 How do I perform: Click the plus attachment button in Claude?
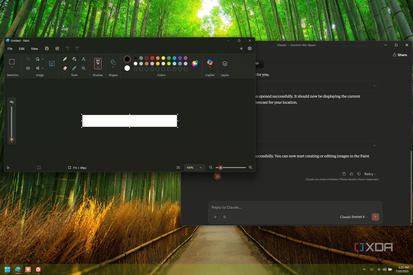(215, 217)
